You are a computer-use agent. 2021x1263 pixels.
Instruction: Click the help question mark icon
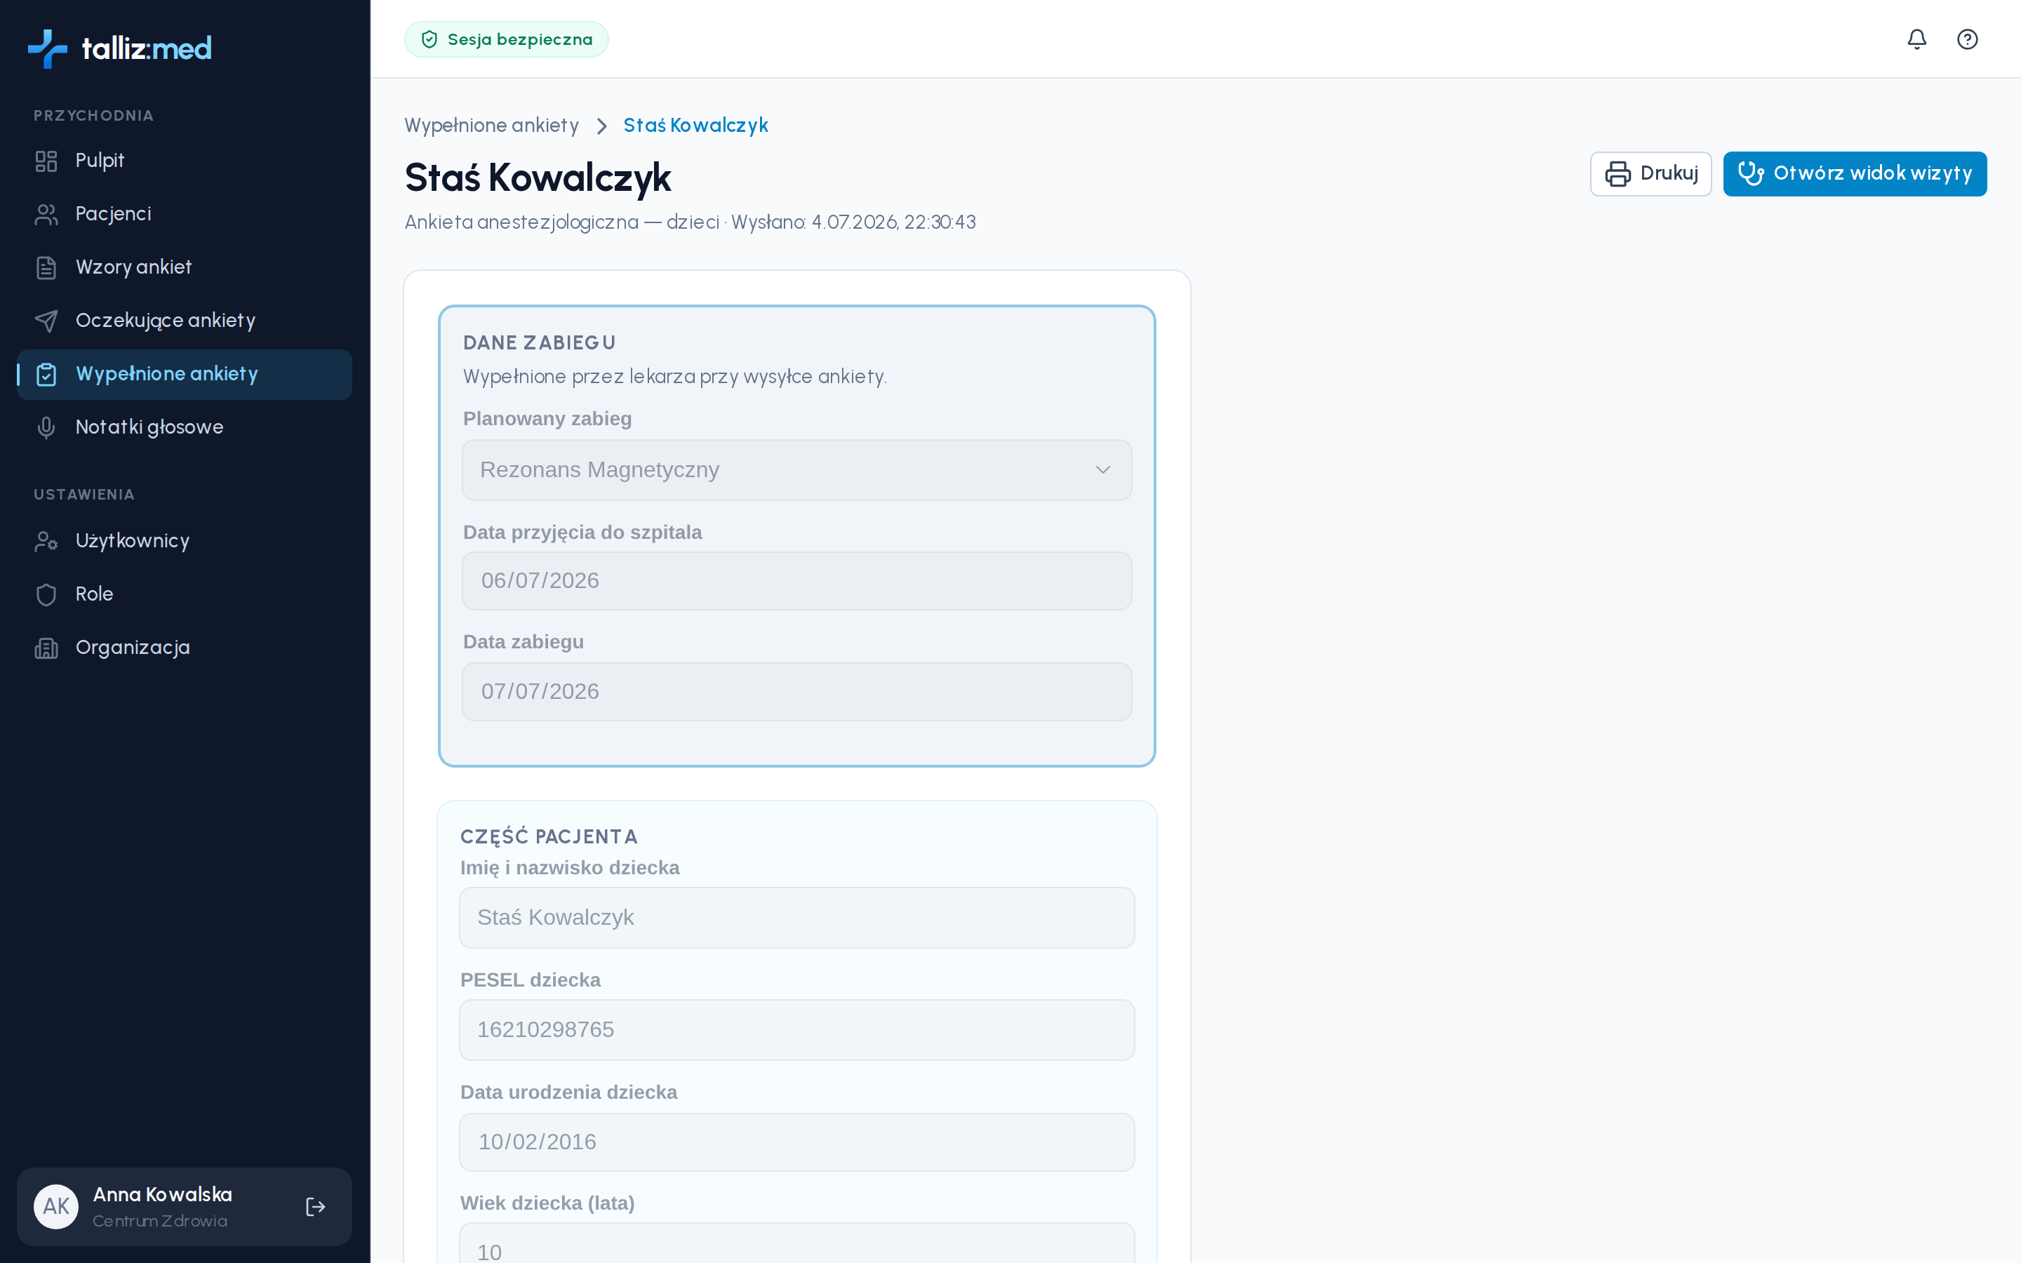(1967, 39)
